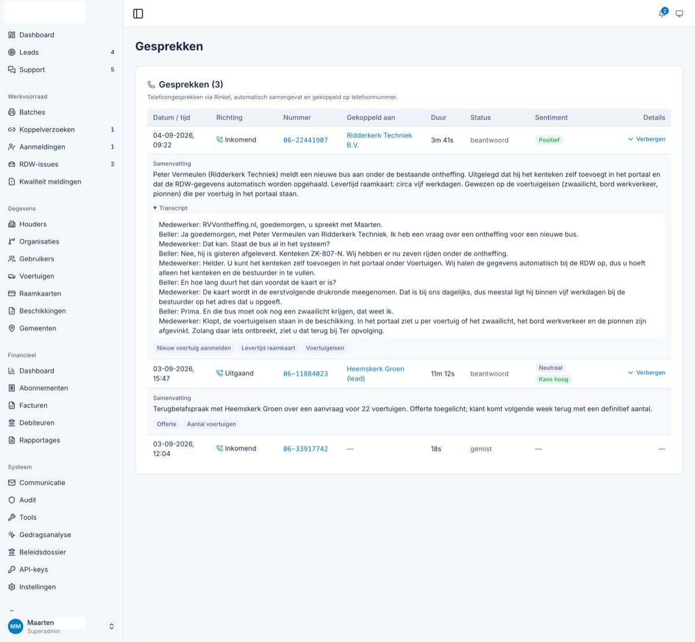Click the Offerte tag
The width and height of the screenshot is (695, 642).
(x=167, y=424)
